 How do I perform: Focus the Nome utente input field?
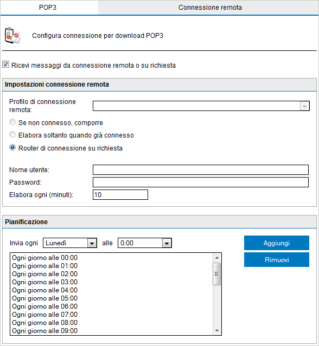(x=201, y=169)
